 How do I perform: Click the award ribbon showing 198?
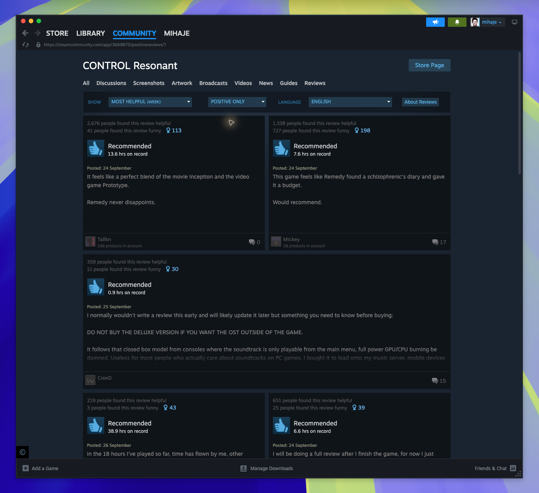(x=362, y=130)
